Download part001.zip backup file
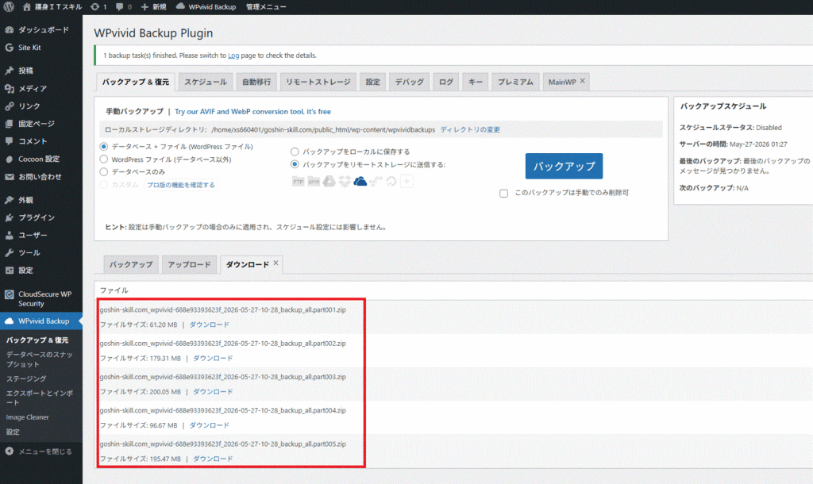Viewport: 813px width, 484px height. 209,325
